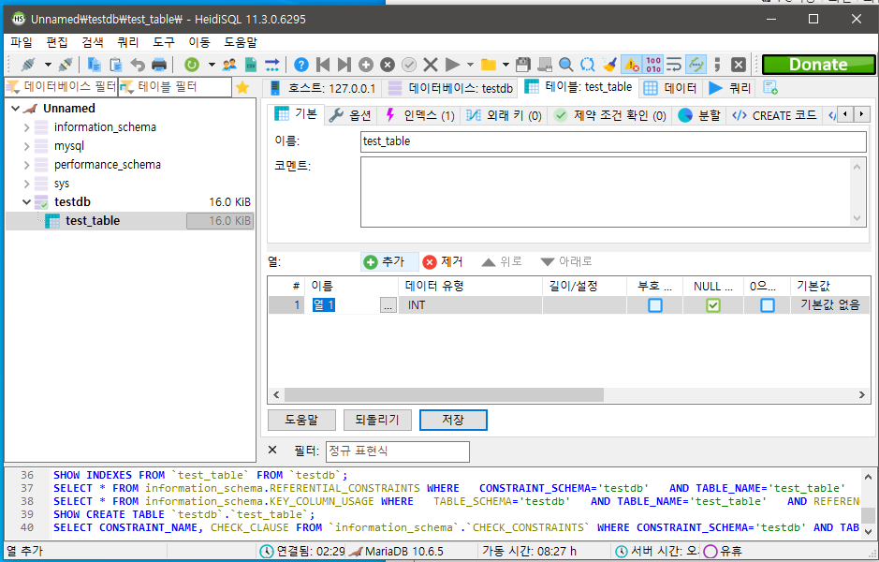879x562 pixels.
Task: Close the log filter panel x
Action: 272,450
